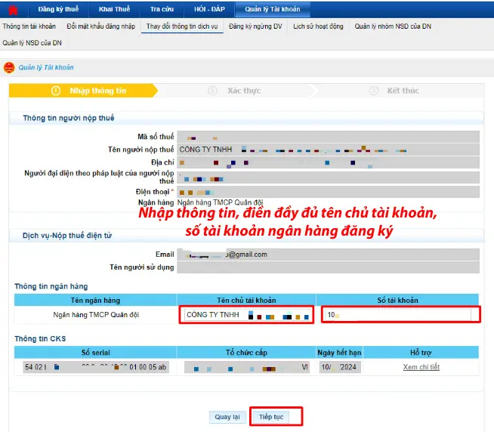Click the step 1 circle icon in Nhập thông tin

[x=56, y=91]
